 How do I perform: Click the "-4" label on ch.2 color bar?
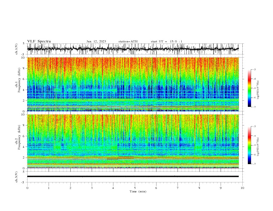click(254, 136)
